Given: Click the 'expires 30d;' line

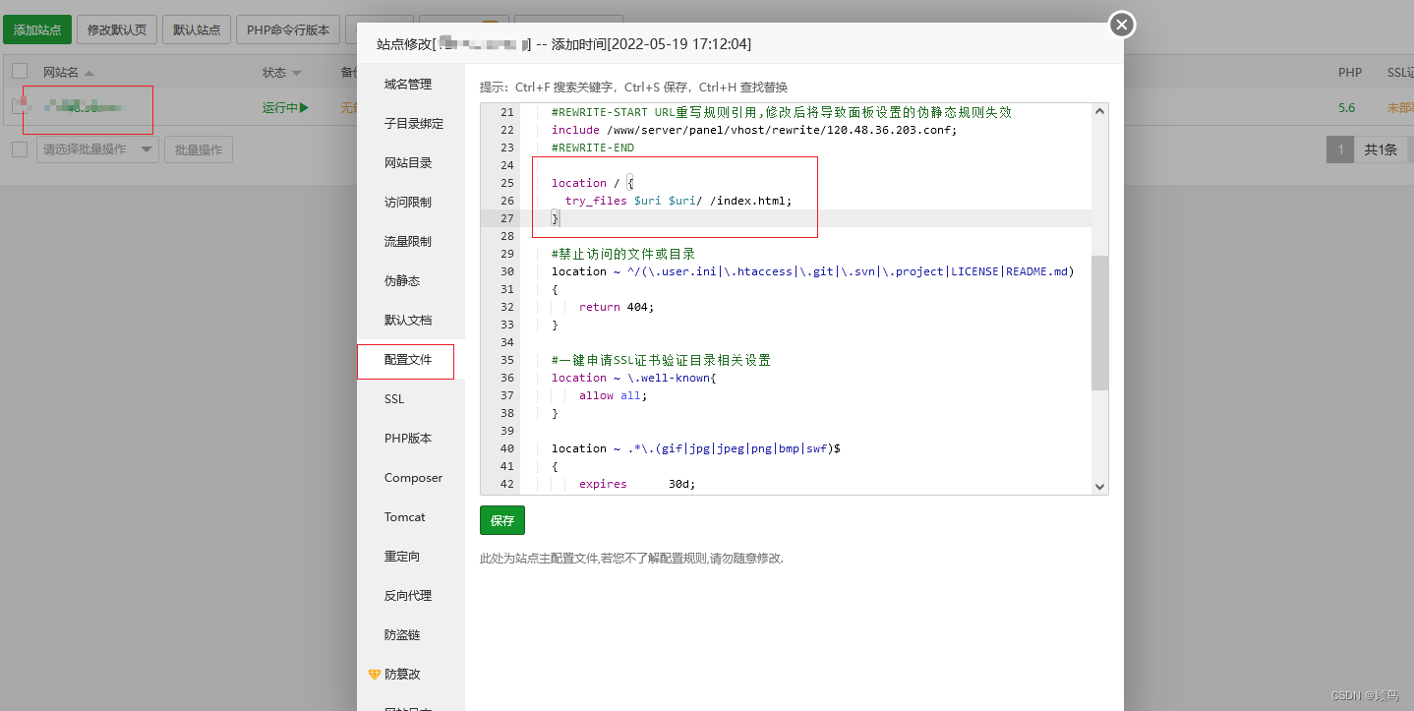Looking at the screenshot, I should click(637, 484).
